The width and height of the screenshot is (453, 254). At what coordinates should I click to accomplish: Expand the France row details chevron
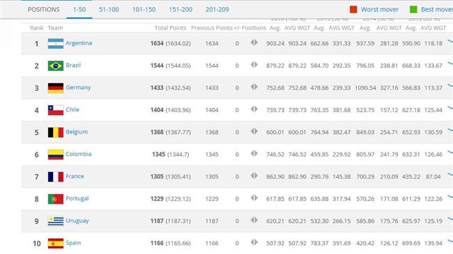click(x=450, y=175)
